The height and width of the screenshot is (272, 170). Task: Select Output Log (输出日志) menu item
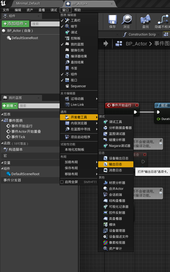[x=116, y=164]
